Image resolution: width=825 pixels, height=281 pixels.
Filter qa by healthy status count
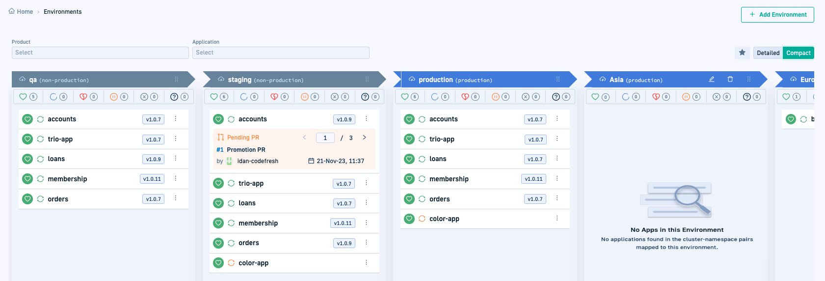28,97
